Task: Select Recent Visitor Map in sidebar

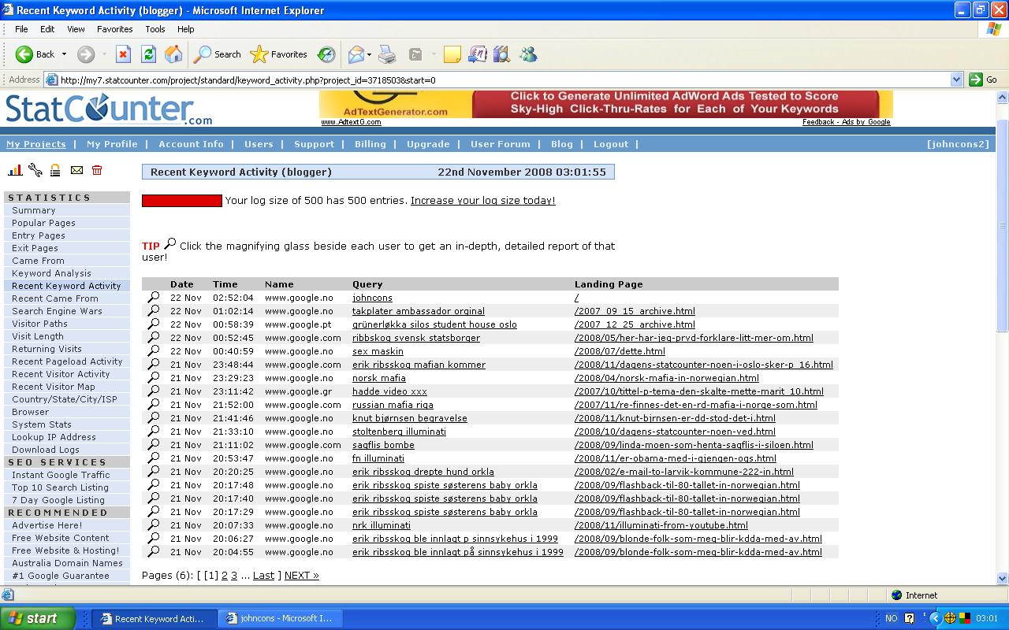Action: [x=54, y=387]
